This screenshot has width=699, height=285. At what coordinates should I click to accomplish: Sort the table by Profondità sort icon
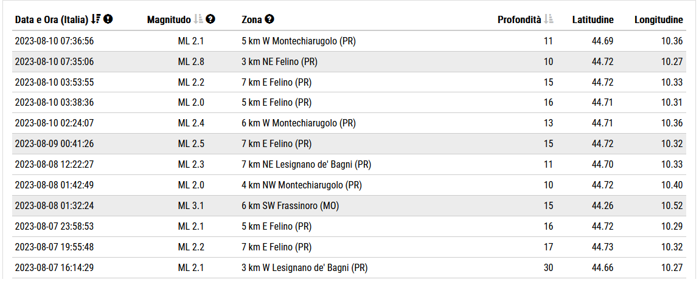(x=549, y=19)
